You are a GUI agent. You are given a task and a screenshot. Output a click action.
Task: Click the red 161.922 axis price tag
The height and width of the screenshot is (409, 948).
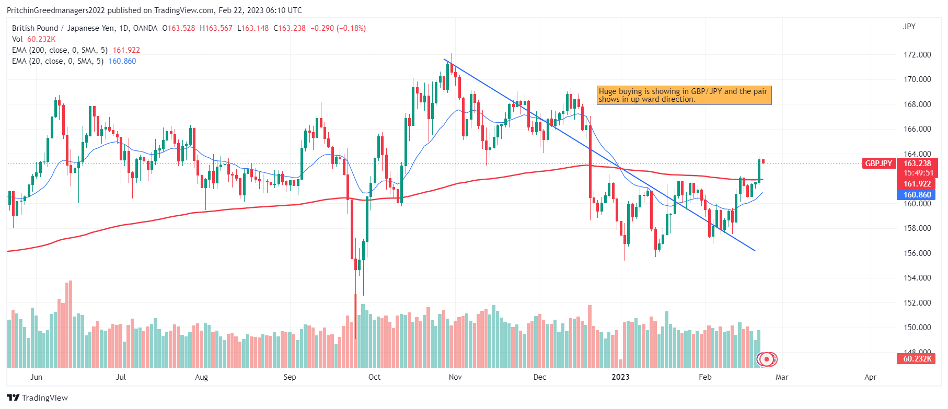point(916,184)
